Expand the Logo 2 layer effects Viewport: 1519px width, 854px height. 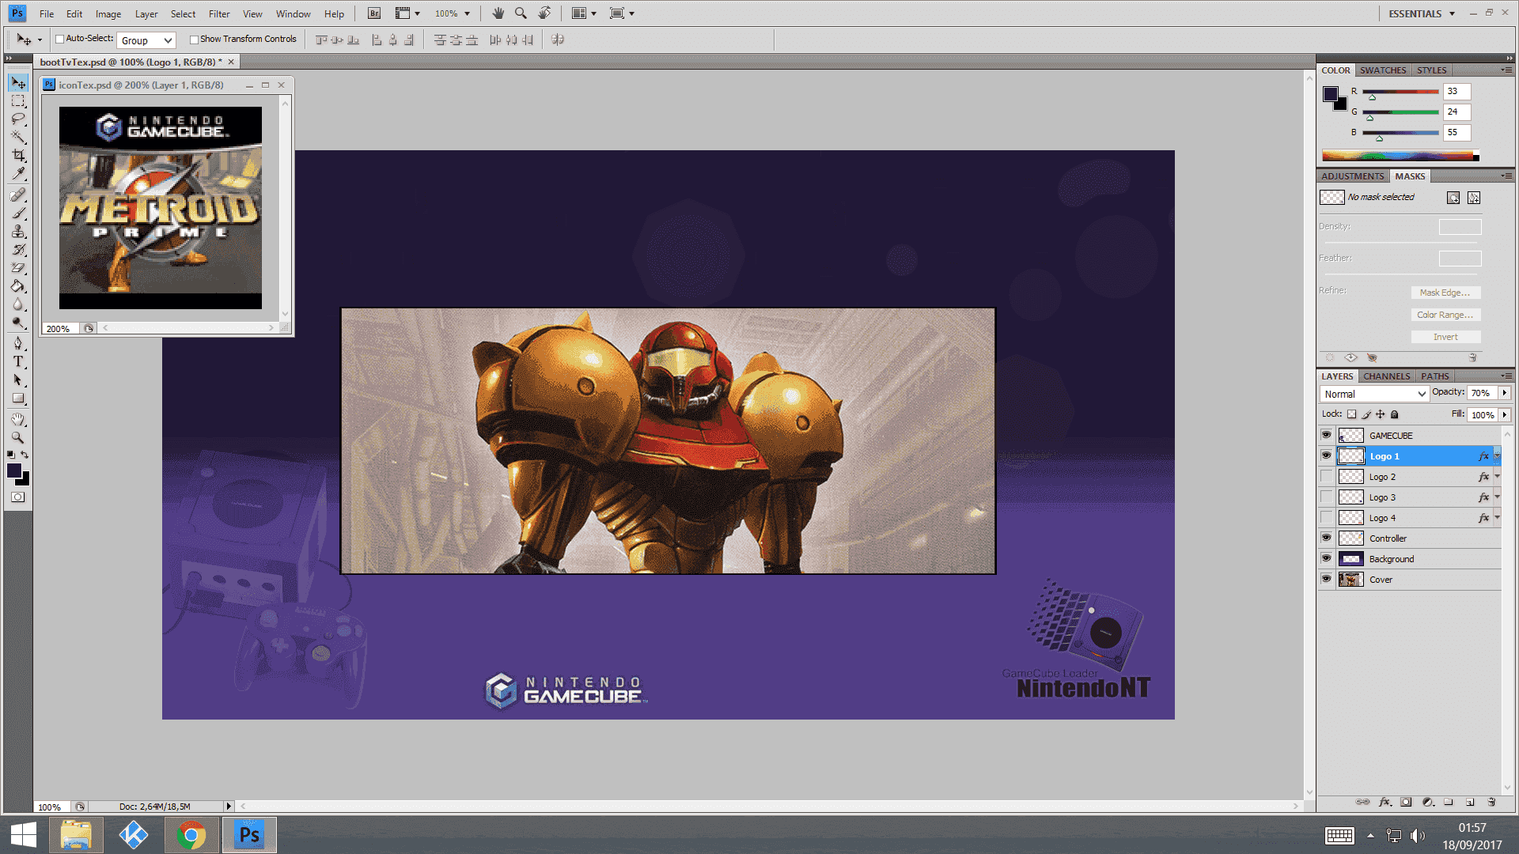click(1498, 477)
